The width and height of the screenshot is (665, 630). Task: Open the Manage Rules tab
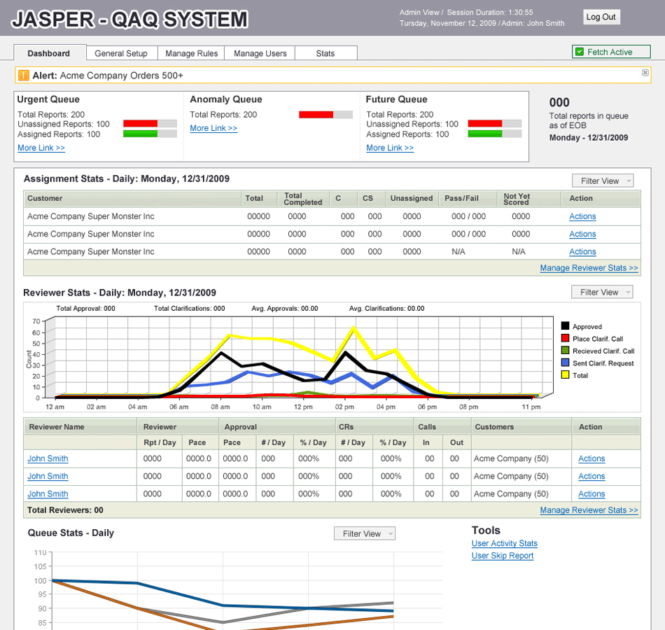click(191, 53)
